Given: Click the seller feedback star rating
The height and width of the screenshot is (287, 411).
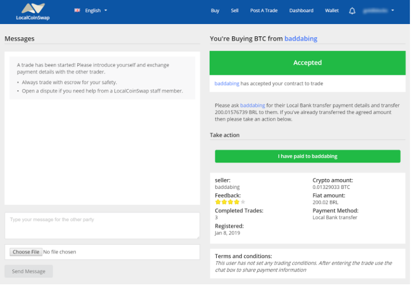Looking at the screenshot, I should click(230, 201).
